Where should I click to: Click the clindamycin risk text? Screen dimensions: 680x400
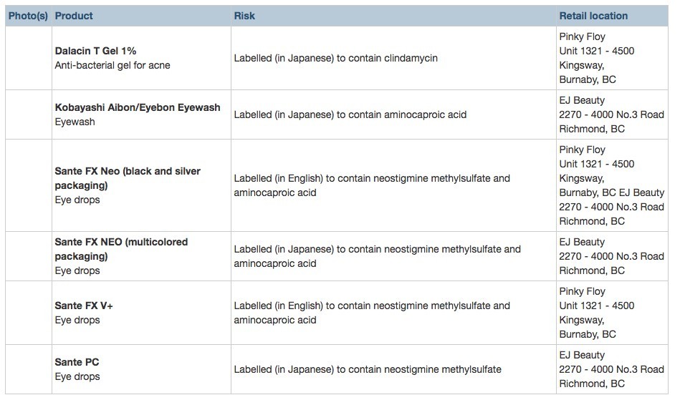point(335,59)
